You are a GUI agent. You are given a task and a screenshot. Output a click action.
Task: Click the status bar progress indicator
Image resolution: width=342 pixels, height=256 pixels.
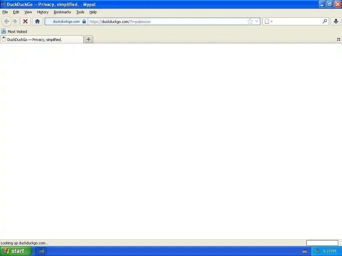(x=322, y=243)
